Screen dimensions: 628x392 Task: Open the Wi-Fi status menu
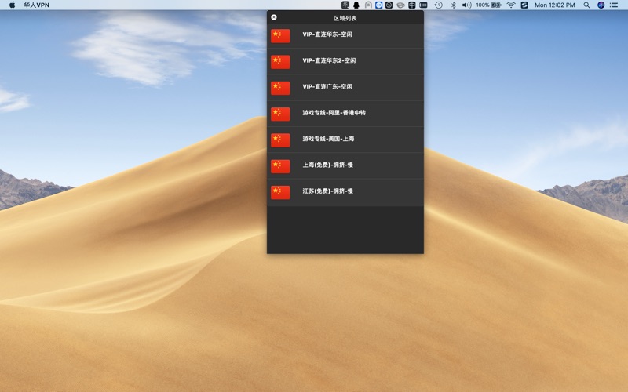511,5
